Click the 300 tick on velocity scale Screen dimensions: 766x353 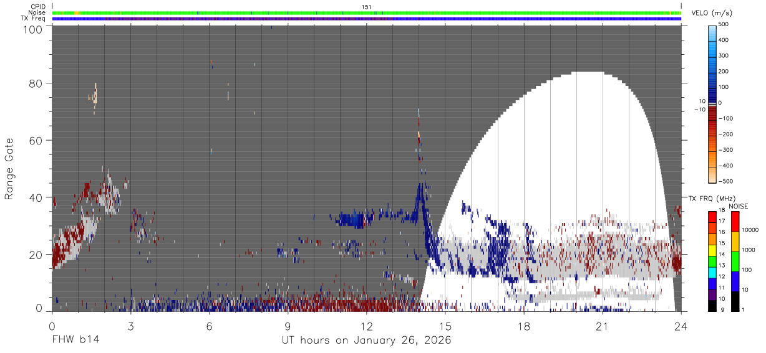[x=725, y=55]
